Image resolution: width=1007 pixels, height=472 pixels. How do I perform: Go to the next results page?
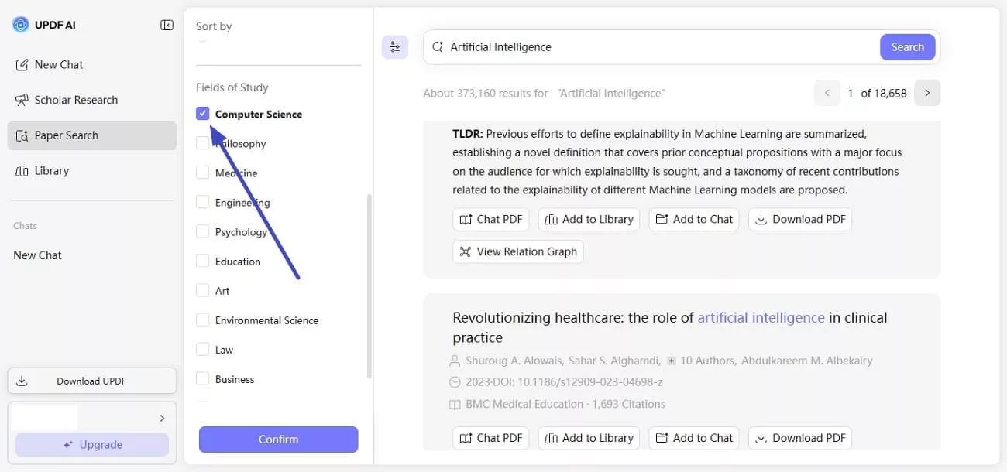tap(927, 92)
